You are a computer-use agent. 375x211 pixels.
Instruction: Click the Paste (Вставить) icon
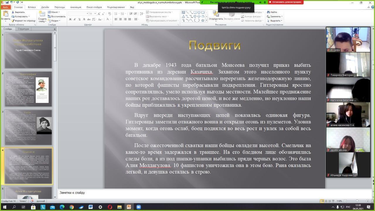click(5, 14)
